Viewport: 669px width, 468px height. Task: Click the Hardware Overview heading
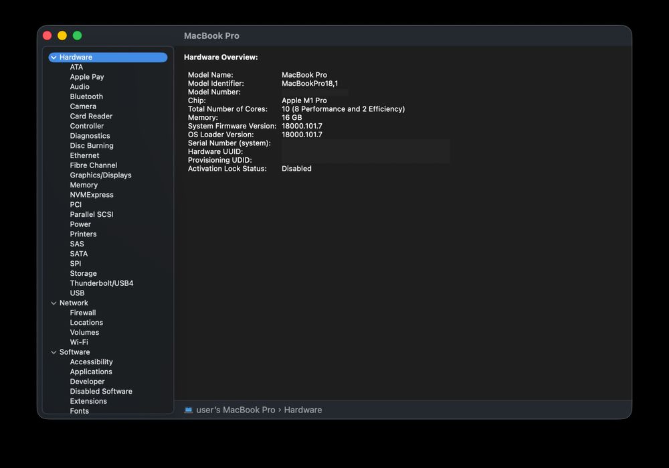click(221, 57)
